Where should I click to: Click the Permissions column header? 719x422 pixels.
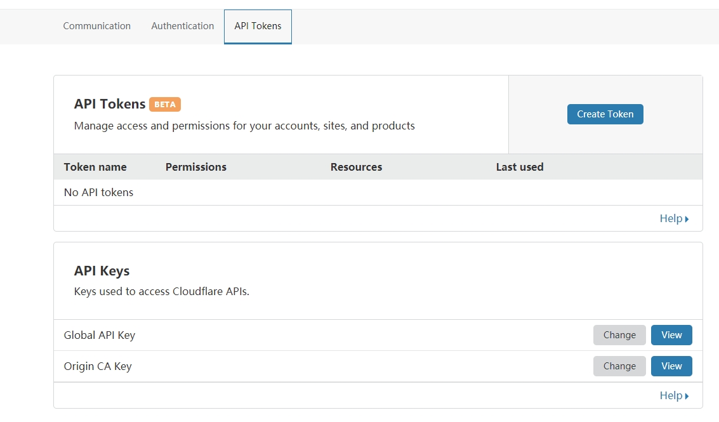point(195,167)
